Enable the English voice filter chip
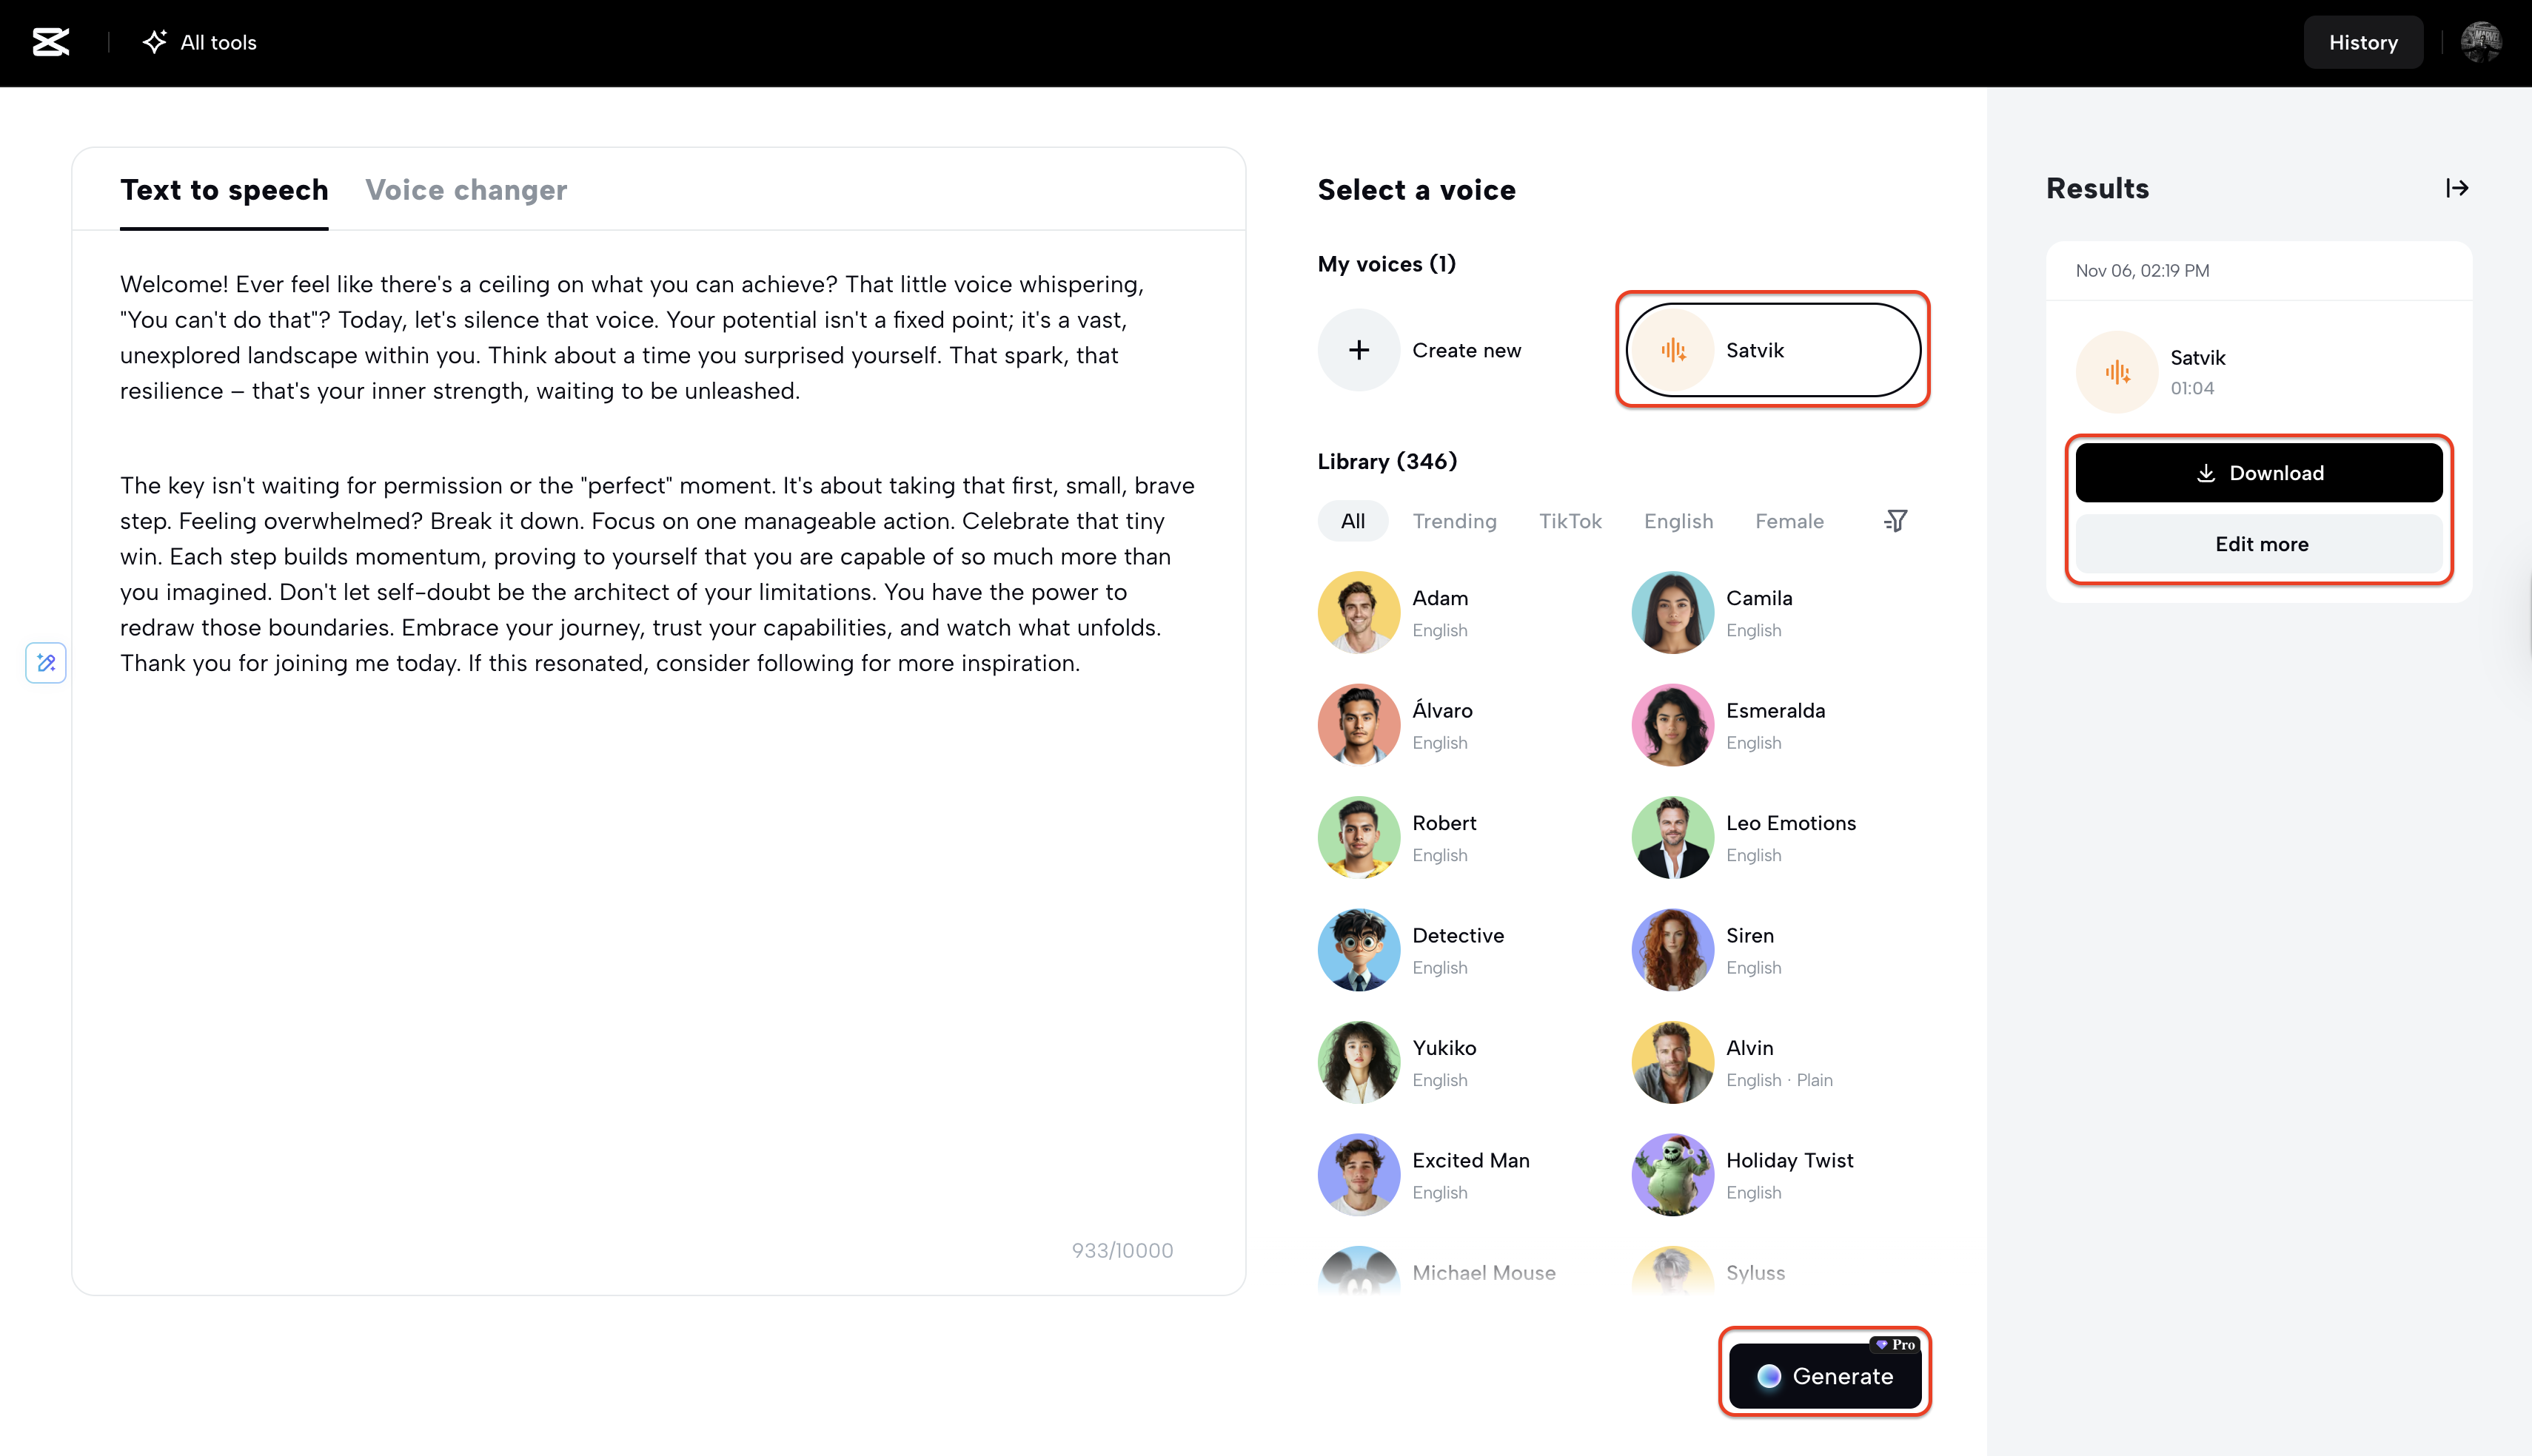 pos(1678,521)
